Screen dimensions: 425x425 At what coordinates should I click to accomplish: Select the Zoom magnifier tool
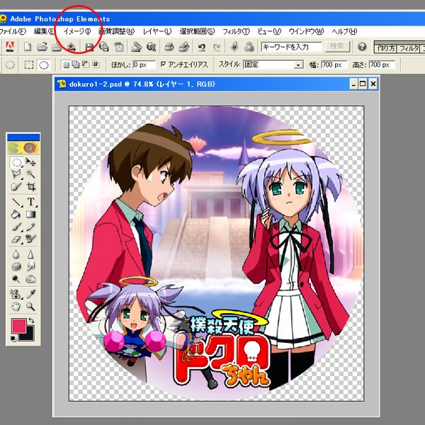pyautogui.click(x=30, y=307)
